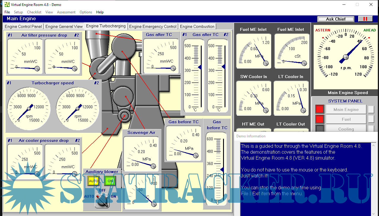Image resolution: width=379 pixels, height=216 pixels.
Task: Go to Engine Combustion tab
Action: (197, 26)
